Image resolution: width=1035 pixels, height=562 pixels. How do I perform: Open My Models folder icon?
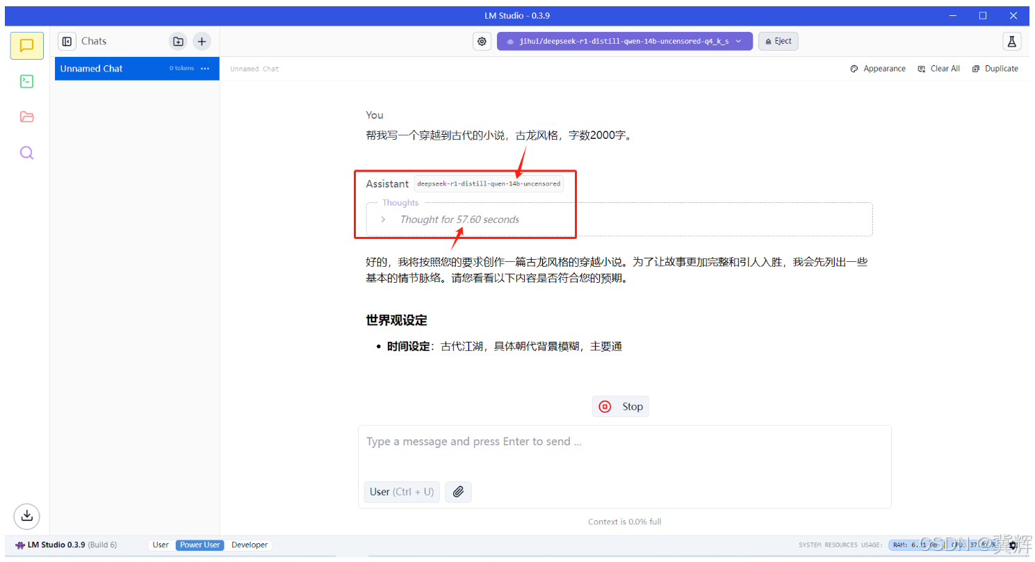[x=26, y=117]
